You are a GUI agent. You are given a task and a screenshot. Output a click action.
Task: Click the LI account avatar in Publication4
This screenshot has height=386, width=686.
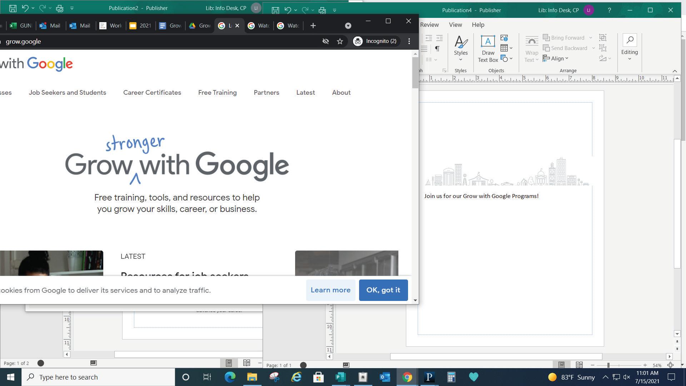tap(588, 10)
